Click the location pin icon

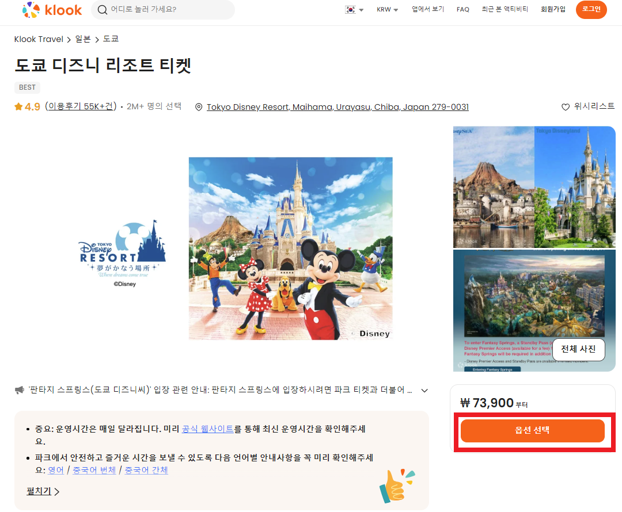pyautogui.click(x=199, y=107)
